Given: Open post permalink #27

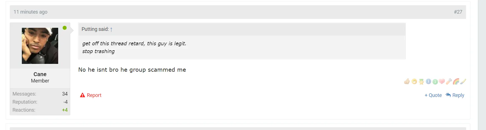Looking at the screenshot, I should coord(458,12).
